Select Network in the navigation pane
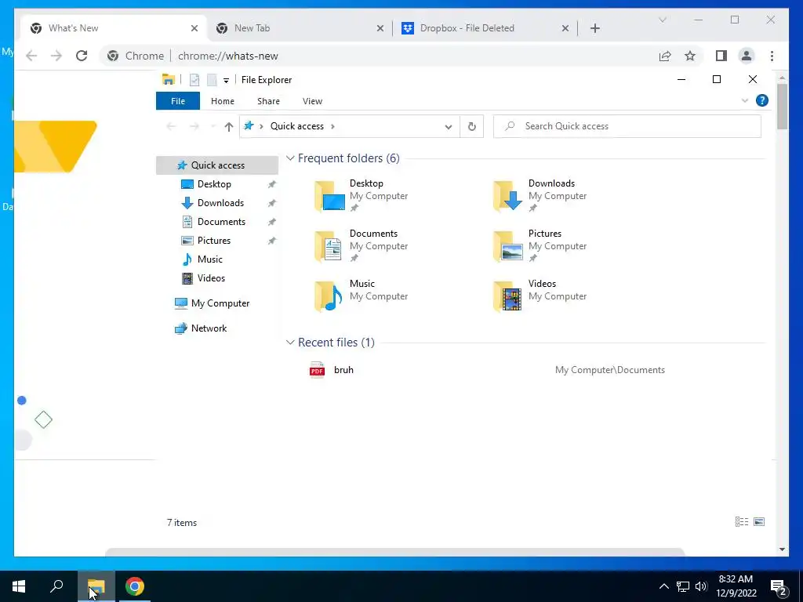 209,328
